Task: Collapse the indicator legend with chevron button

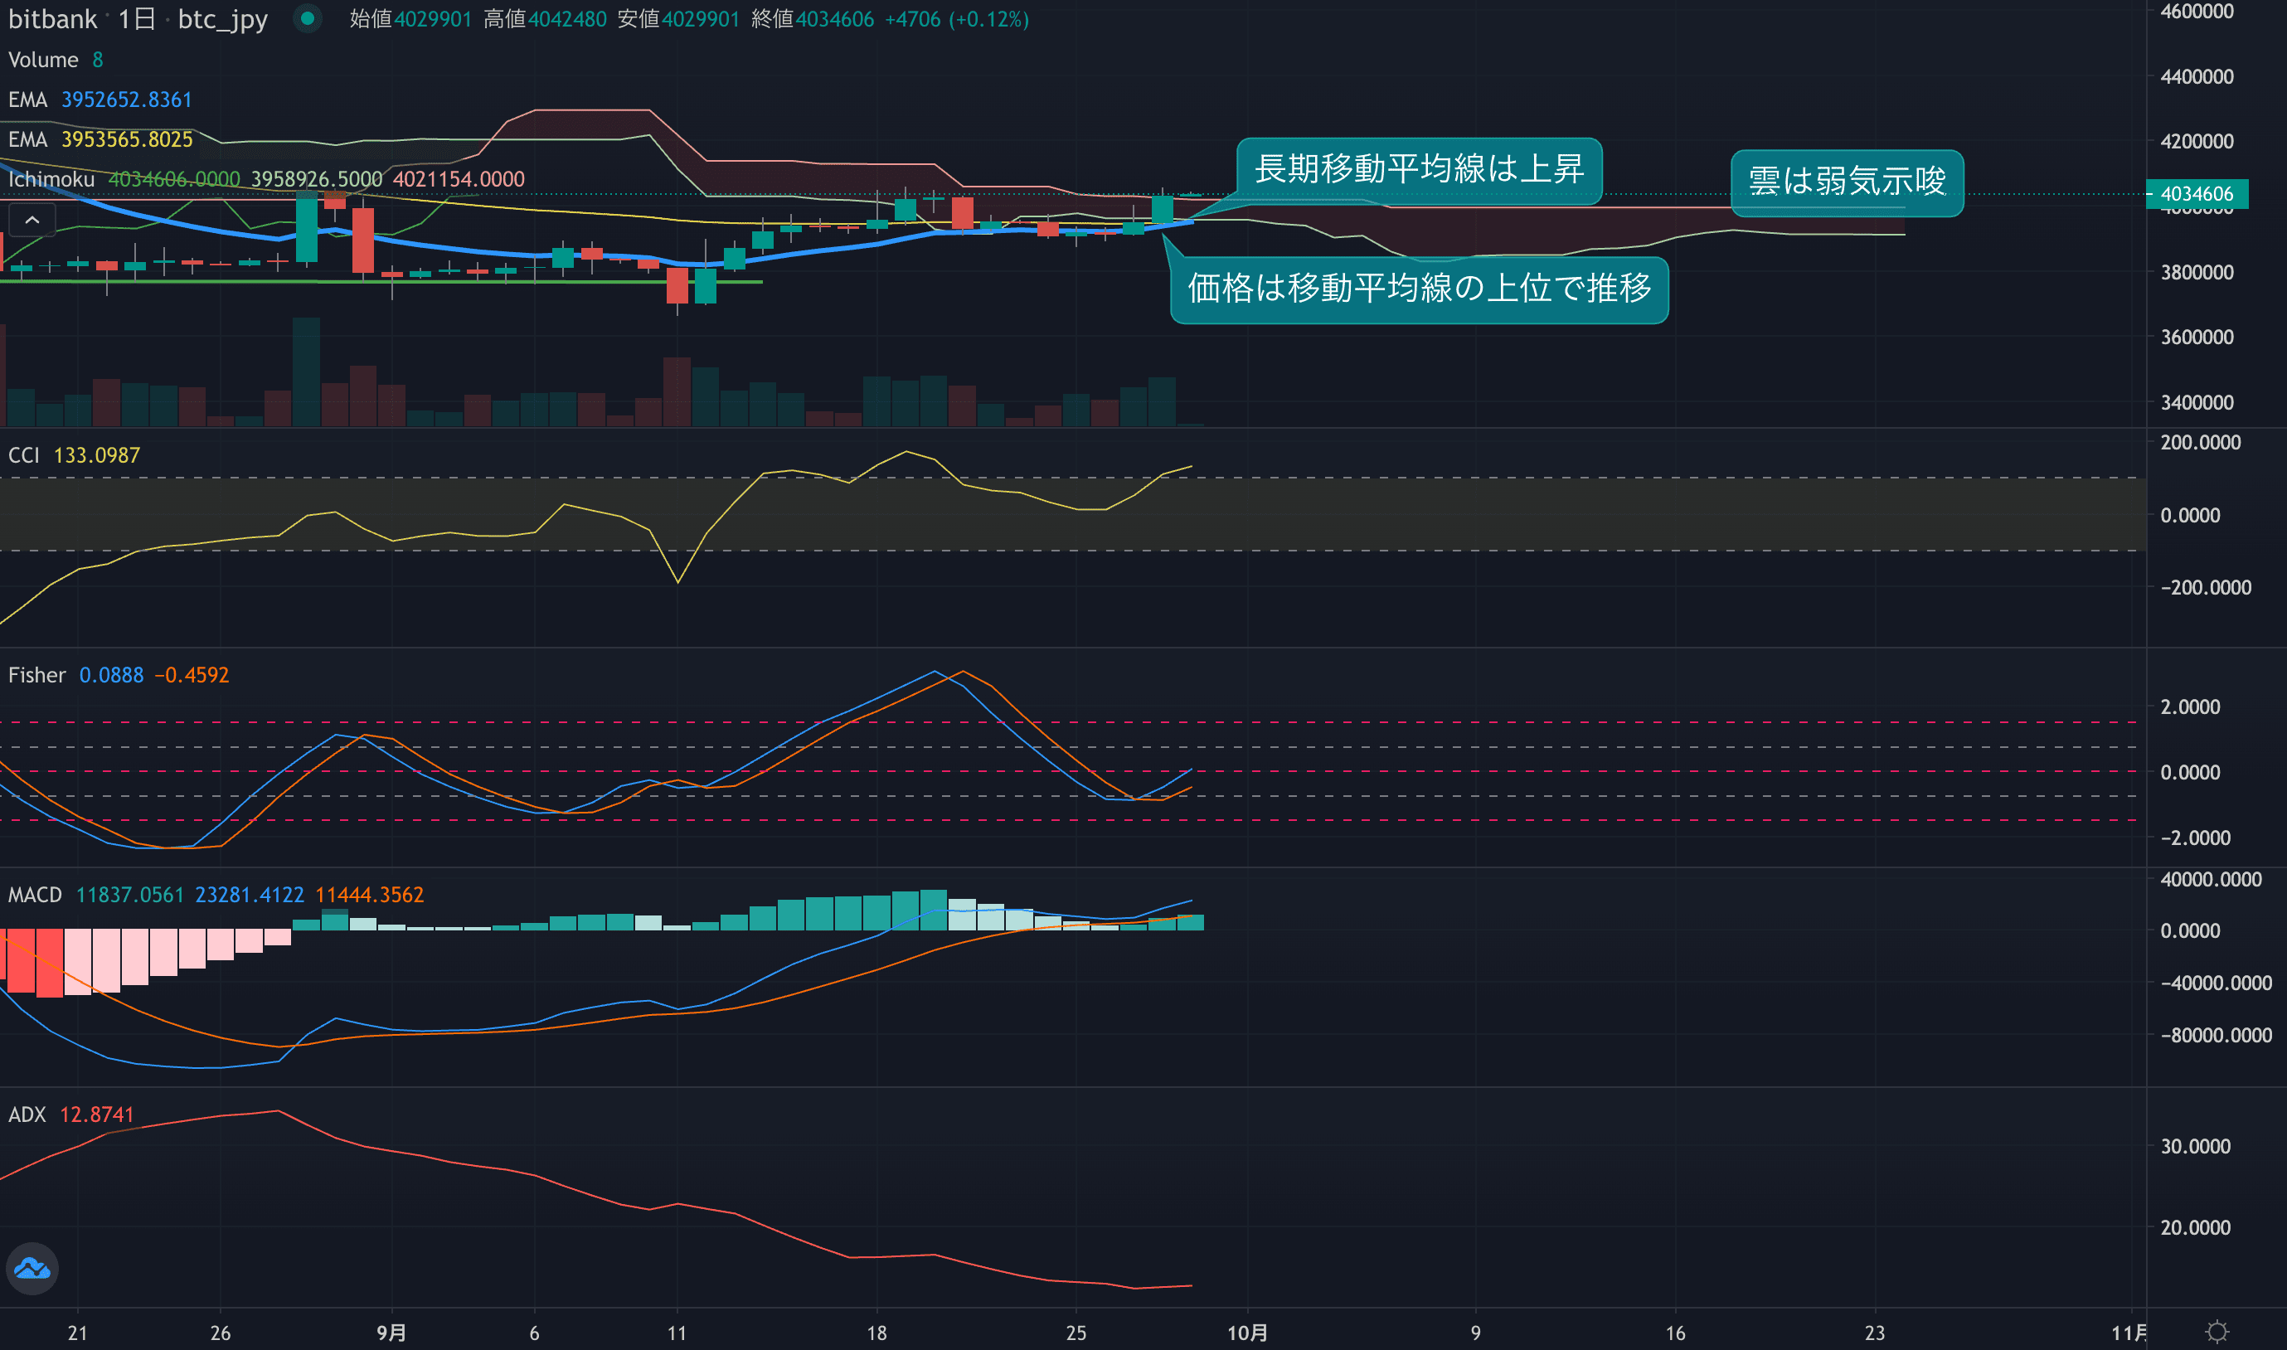Action: click(x=32, y=220)
